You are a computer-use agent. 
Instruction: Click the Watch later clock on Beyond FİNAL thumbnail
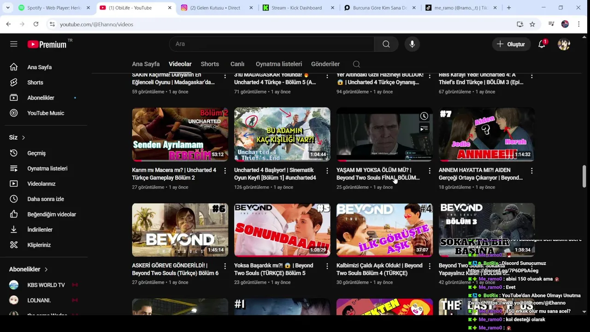pos(424,116)
